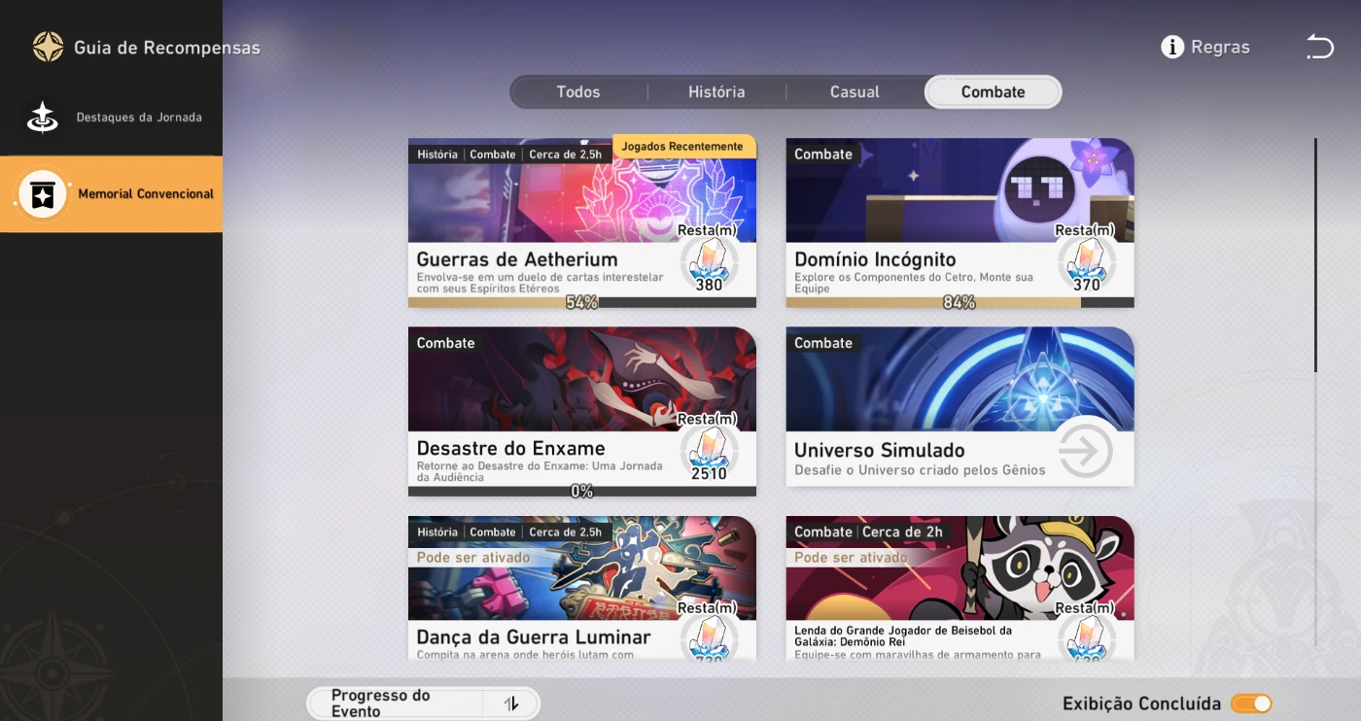The width and height of the screenshot is (1361, 721).
Task: Switch to the História tab
Action: (716, 92)
